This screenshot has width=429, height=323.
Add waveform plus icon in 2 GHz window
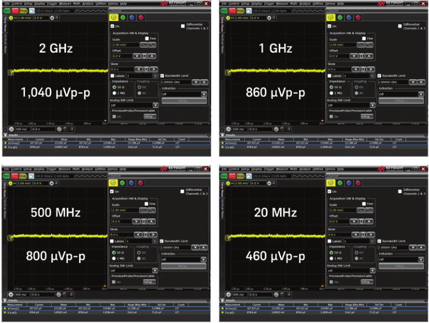[52, 18]
